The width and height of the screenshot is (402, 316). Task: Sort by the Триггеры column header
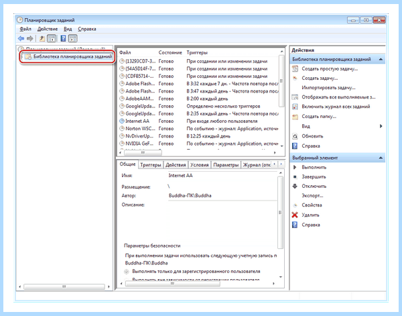coord(197,52)
